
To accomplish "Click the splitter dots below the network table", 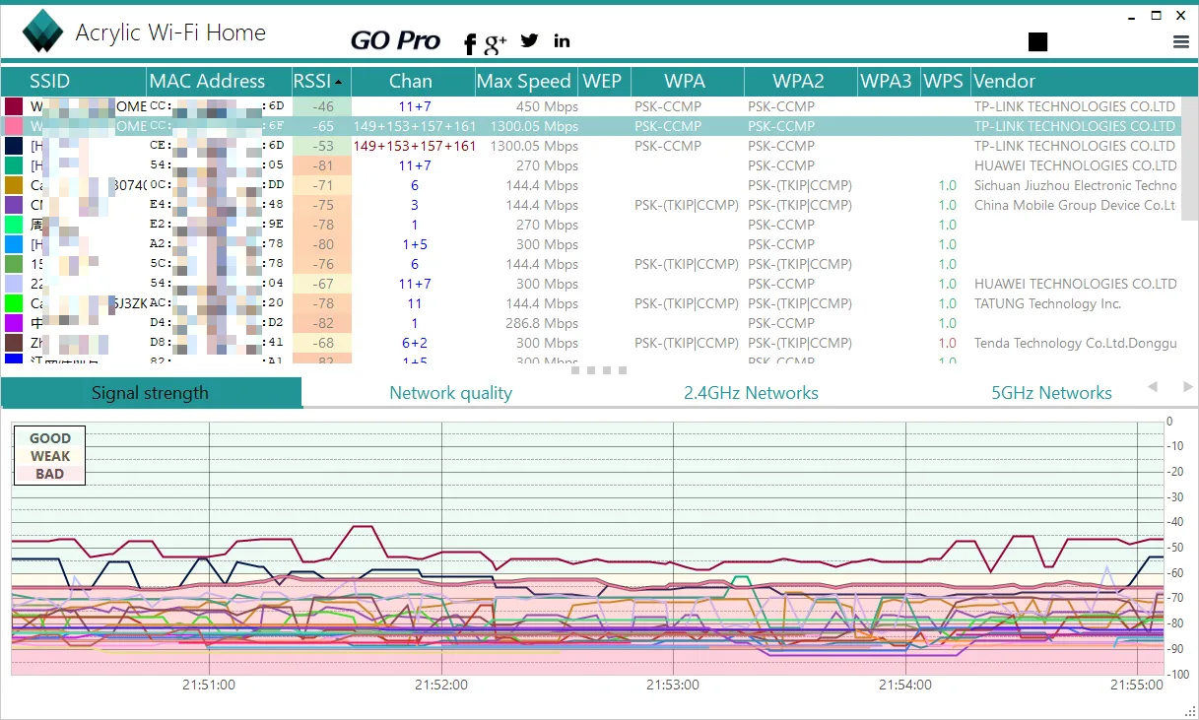I will coord(599,370).
